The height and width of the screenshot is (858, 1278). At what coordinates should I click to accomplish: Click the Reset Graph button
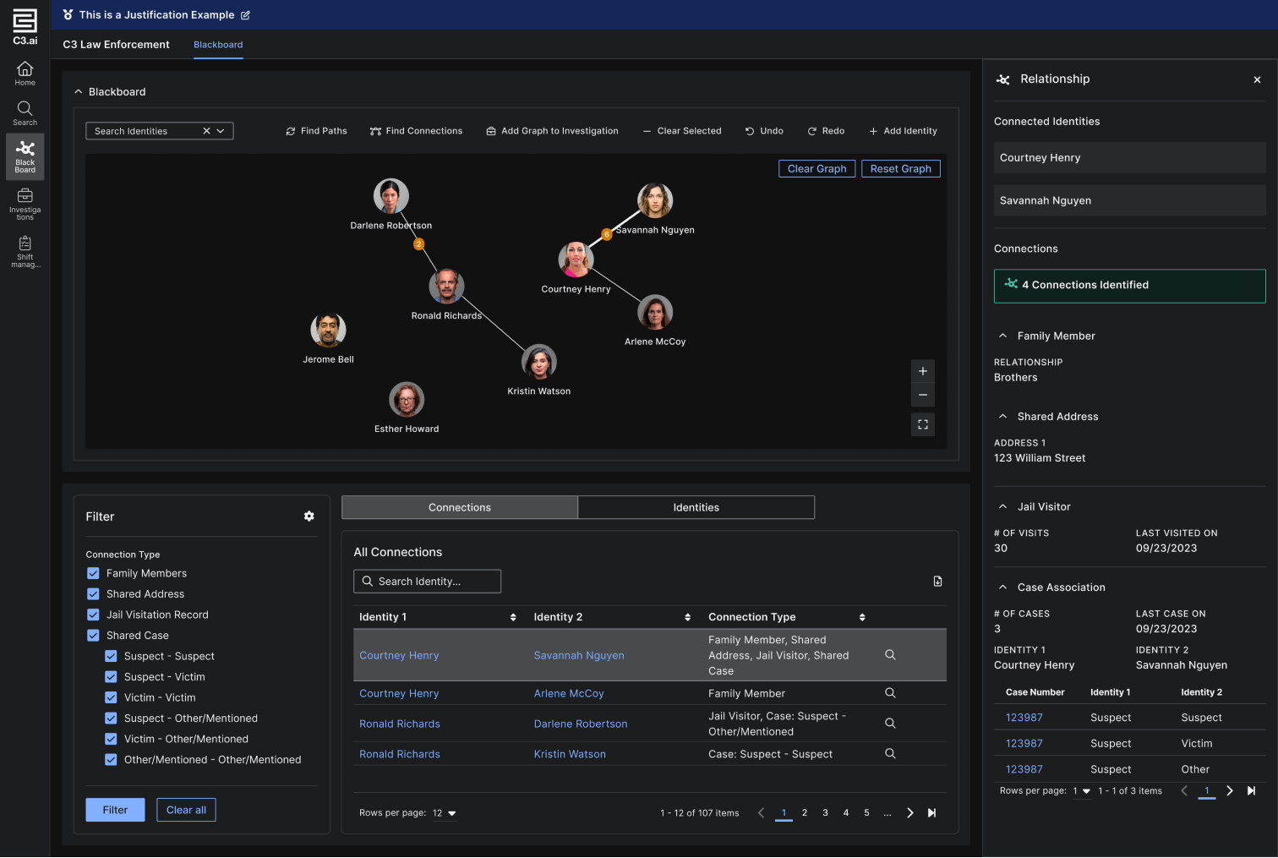pyautogui.click(x=900, y=169)
